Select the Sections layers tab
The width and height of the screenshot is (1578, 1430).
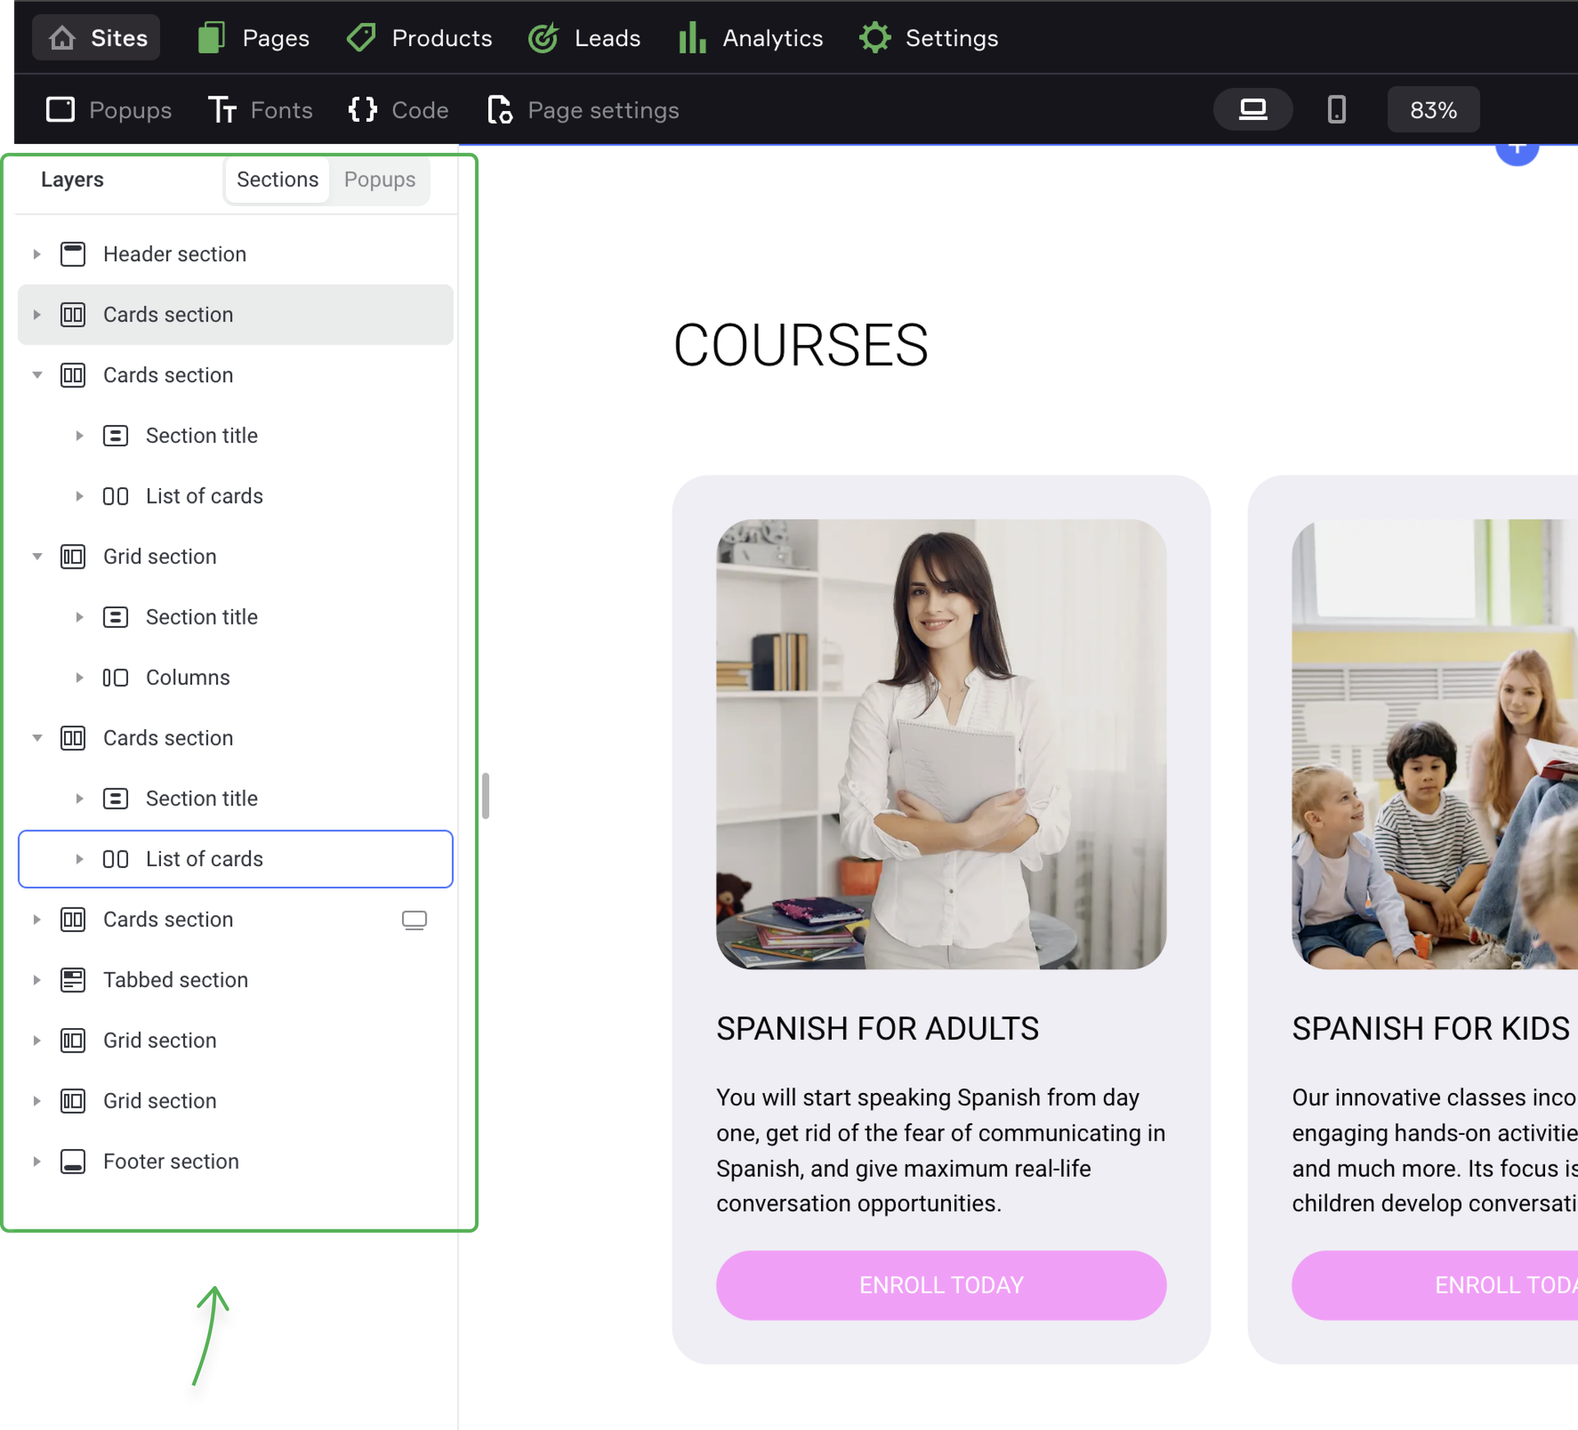[277, 179]
